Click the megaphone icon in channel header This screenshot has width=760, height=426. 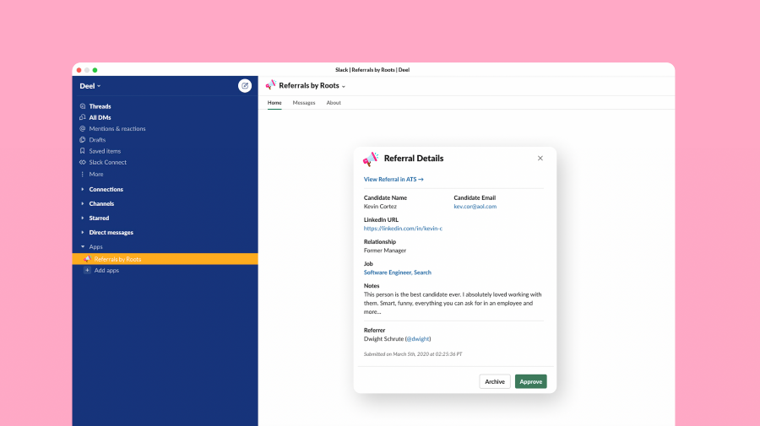[270, 84]
